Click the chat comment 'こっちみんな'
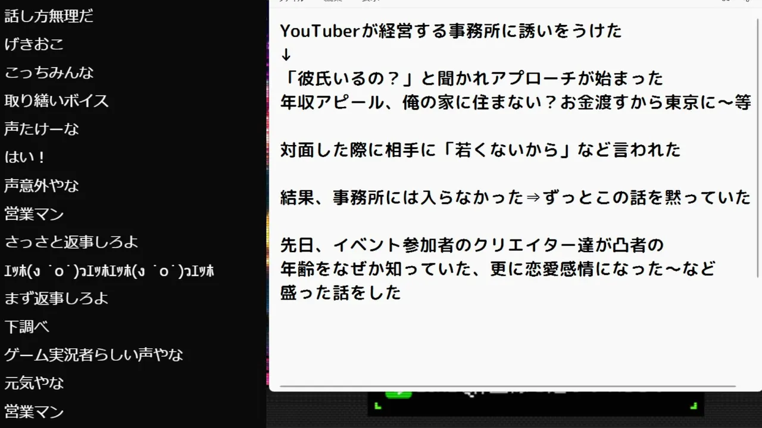 49,73
